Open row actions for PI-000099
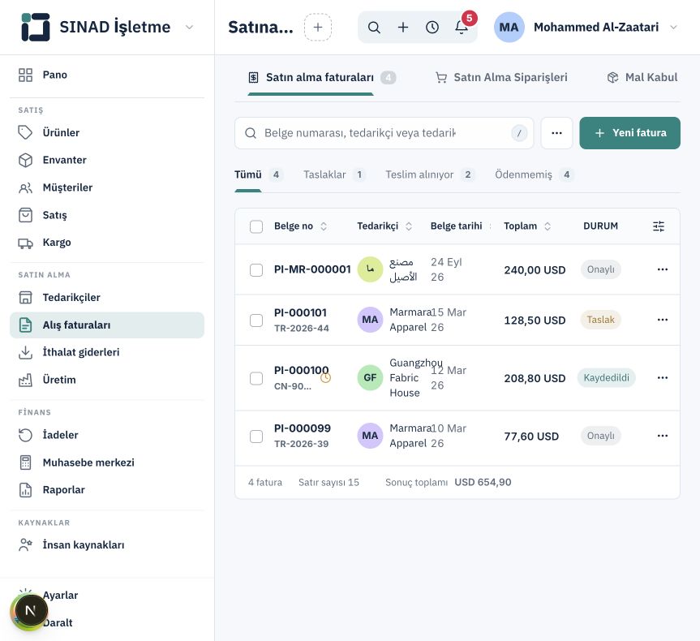Viewport: 700px width, 641px height. tap(663, 436)
